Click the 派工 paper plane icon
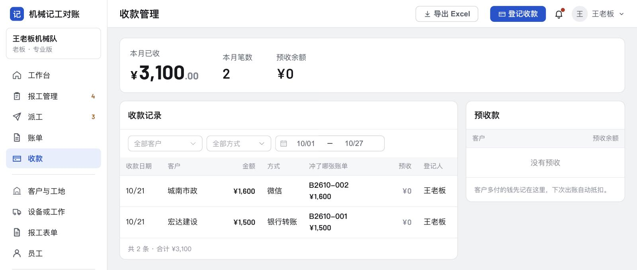This screenshot has height=270, width=637. coord(17,117)
